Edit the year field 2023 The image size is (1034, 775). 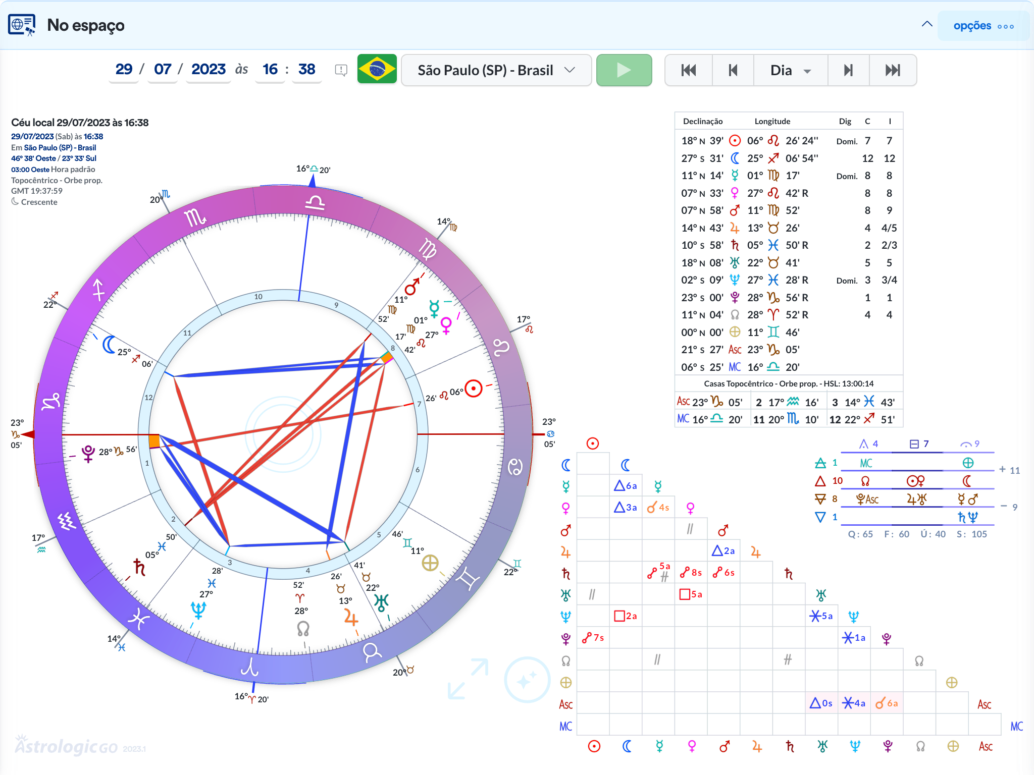click(208, 69)
